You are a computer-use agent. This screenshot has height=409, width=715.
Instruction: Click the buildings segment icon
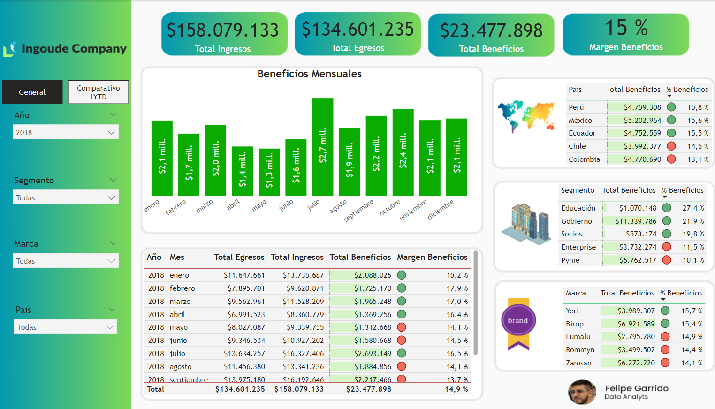[526, 224]
